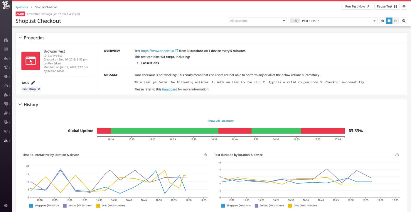Toggle Ireland (AWS) in Test duration legend
The image size is (411, 212).
tap(269, 206)
